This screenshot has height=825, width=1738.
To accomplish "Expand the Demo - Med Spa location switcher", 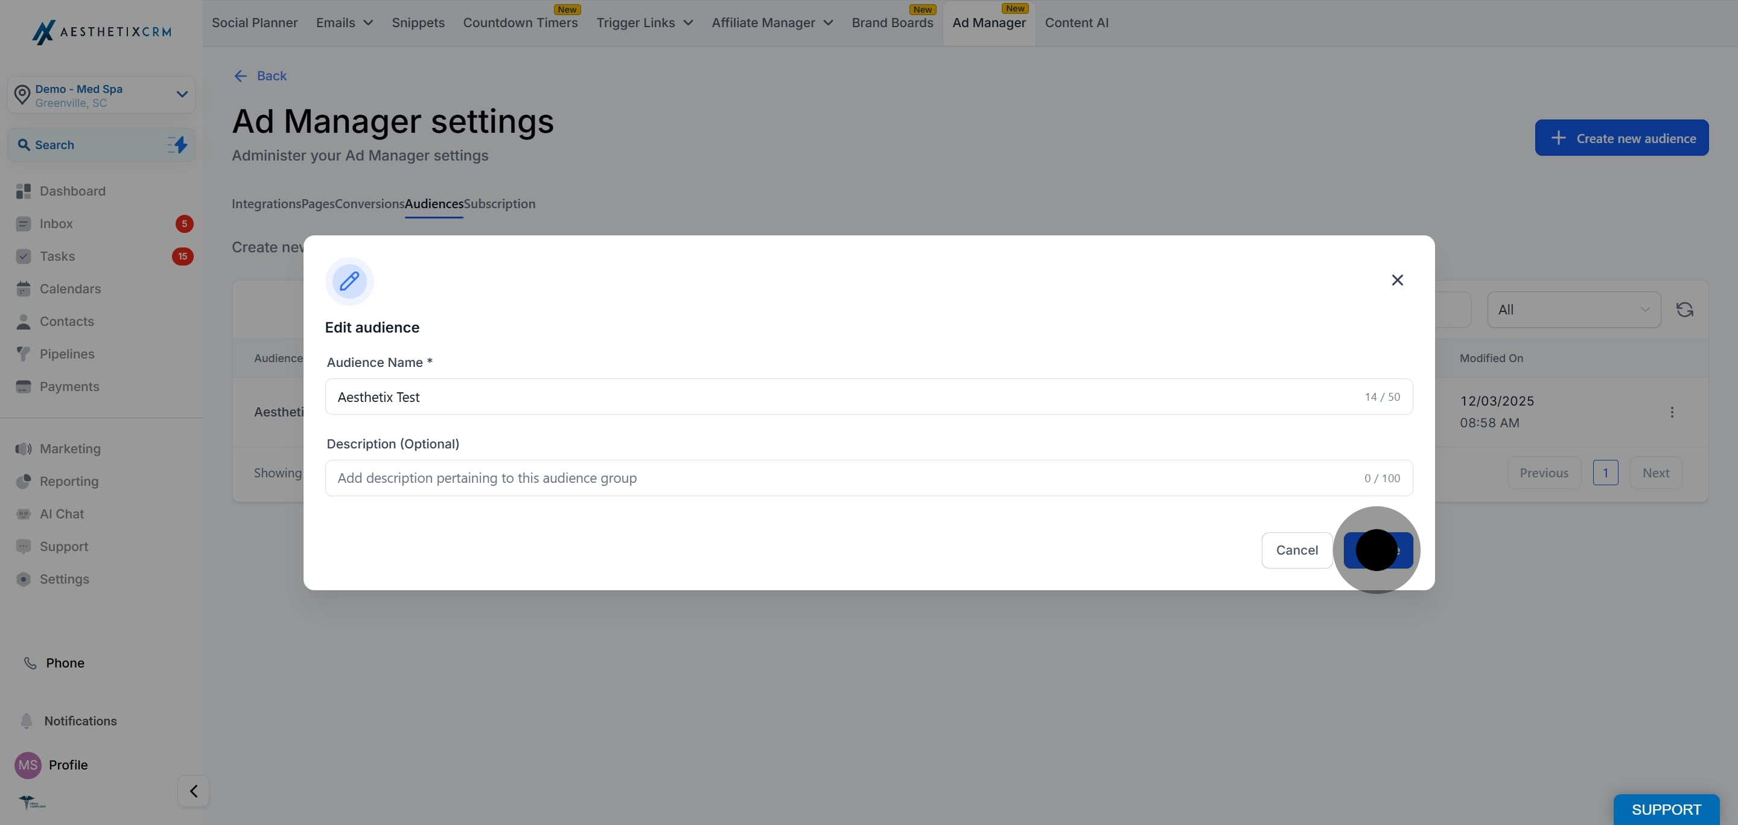I will (182, 94).
